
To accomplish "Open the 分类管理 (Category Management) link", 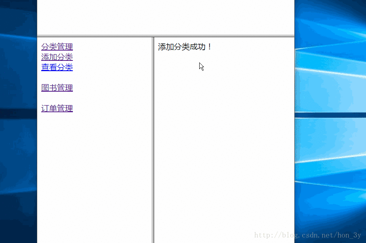I will click(x=57, y=47).
